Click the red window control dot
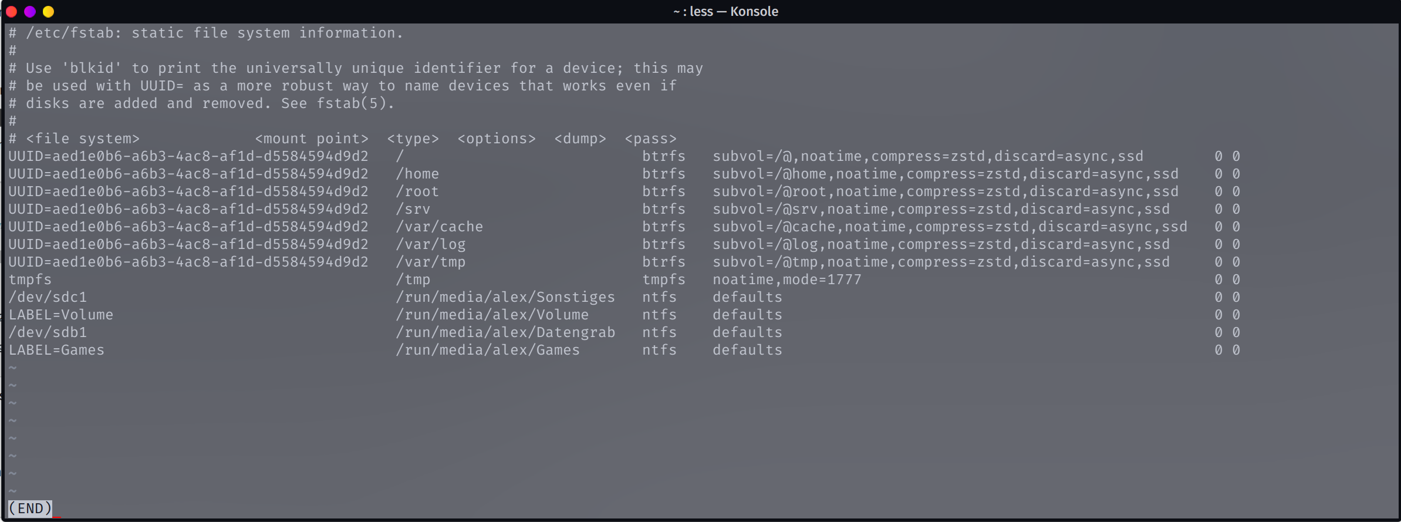Image resolution: width=1401 pixels, height=522 pixels. (x=11, y=11)
